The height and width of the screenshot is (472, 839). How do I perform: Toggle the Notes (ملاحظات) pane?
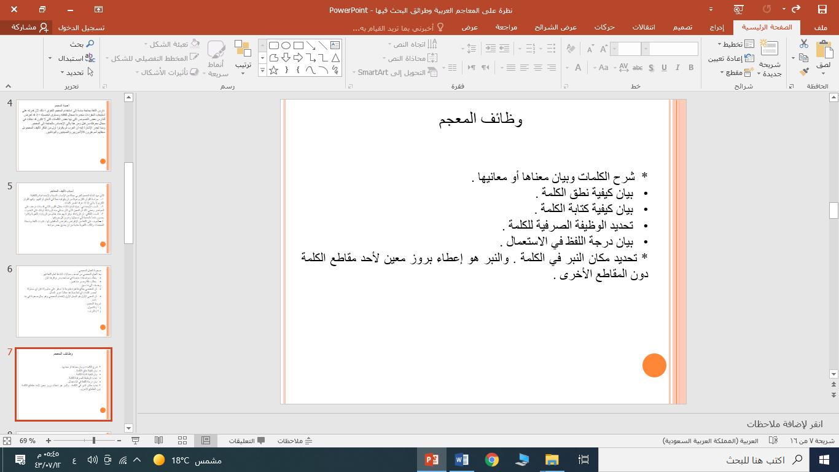[295, 441]
